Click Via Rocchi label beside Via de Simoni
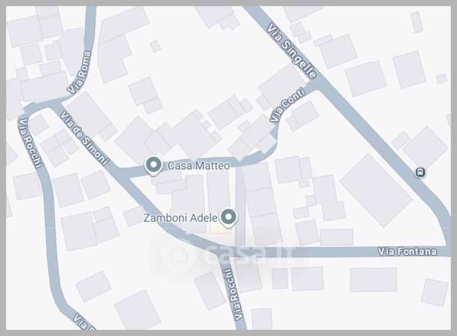This screenshot has height=336, width=457. point(31,143)
